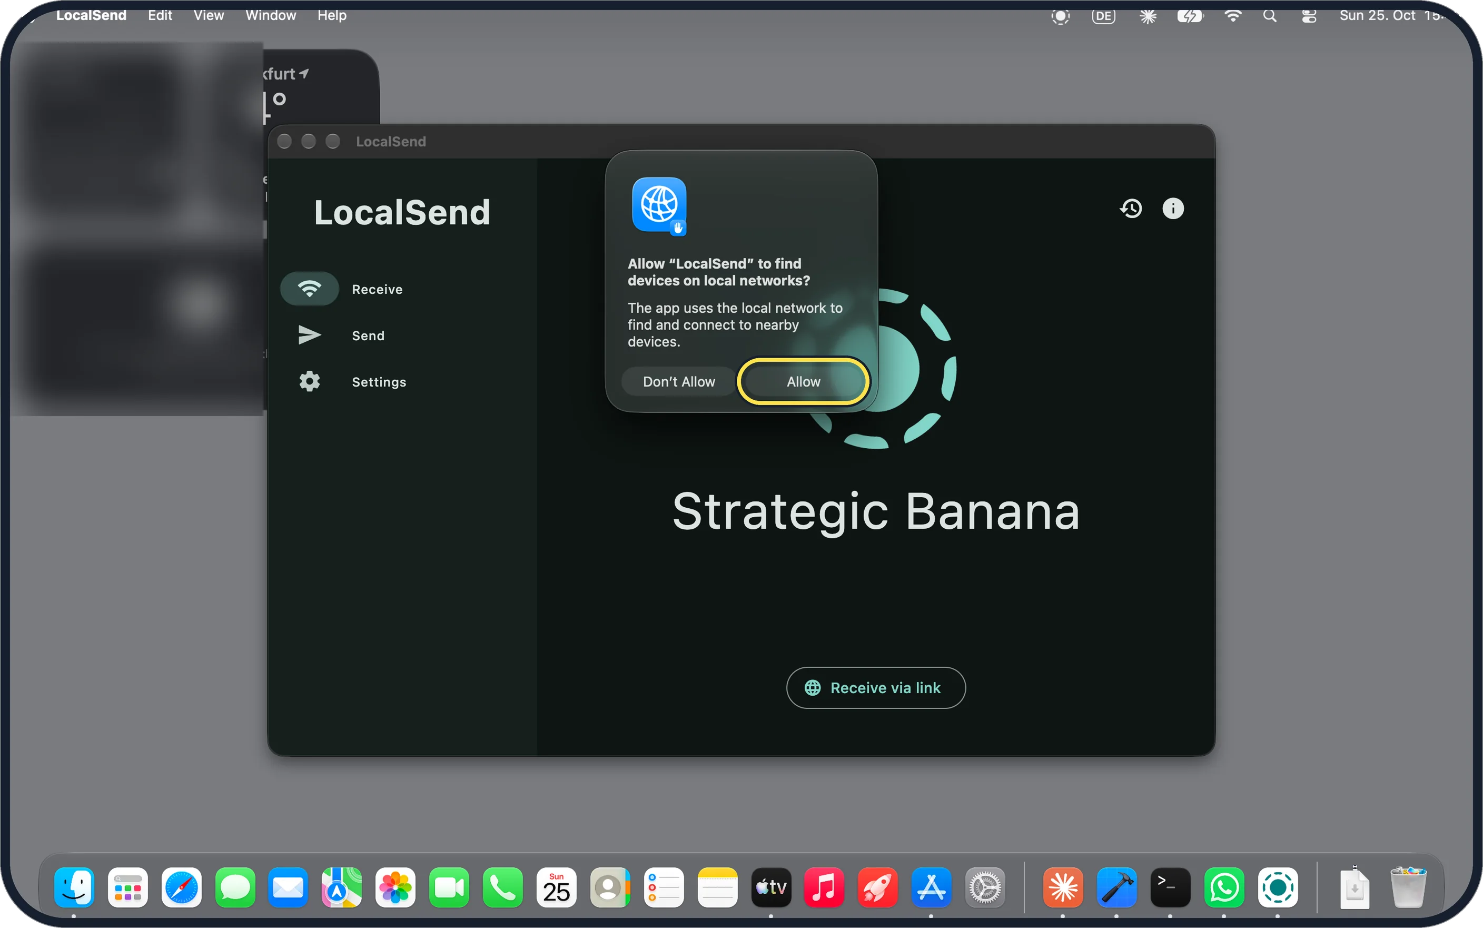Open Safari from the Dock

[x=181, y=887]
